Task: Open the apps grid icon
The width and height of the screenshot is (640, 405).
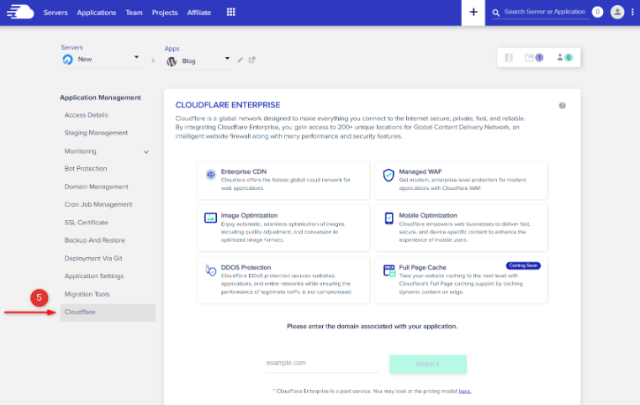Action: click(x=231, y=13)
